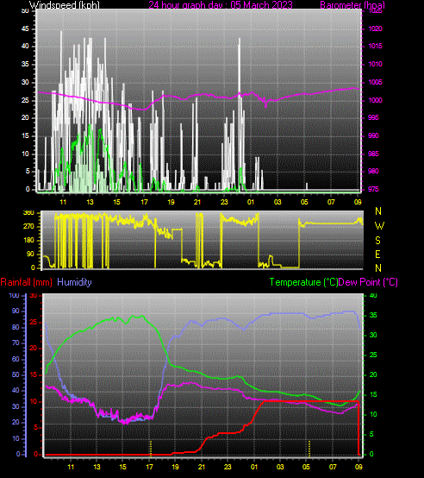Click the Barometer (hpa) label
The height and width of the screenshot is (478, 424).
(x=352, y=5)
